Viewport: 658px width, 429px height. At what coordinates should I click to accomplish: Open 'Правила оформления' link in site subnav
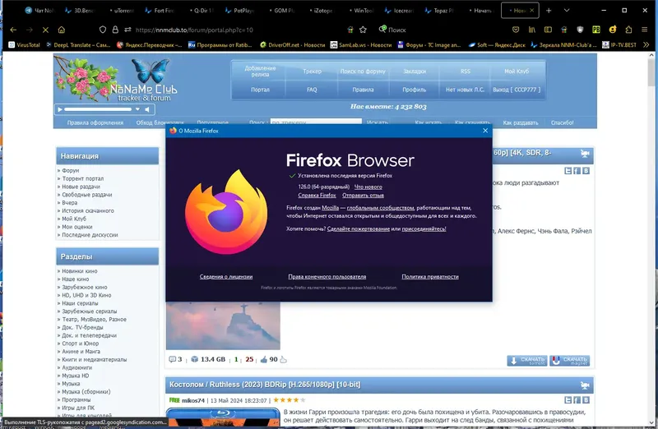(95, 122)
